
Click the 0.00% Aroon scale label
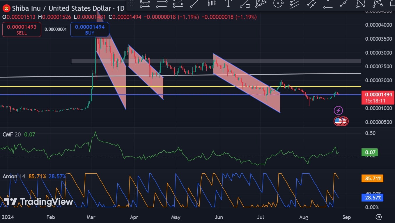tap(372, 207)
